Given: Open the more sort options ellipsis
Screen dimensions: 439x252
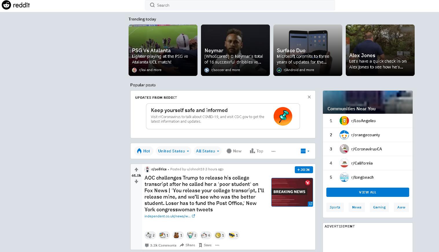Looking at the screenshot, I should pos(273,151).
